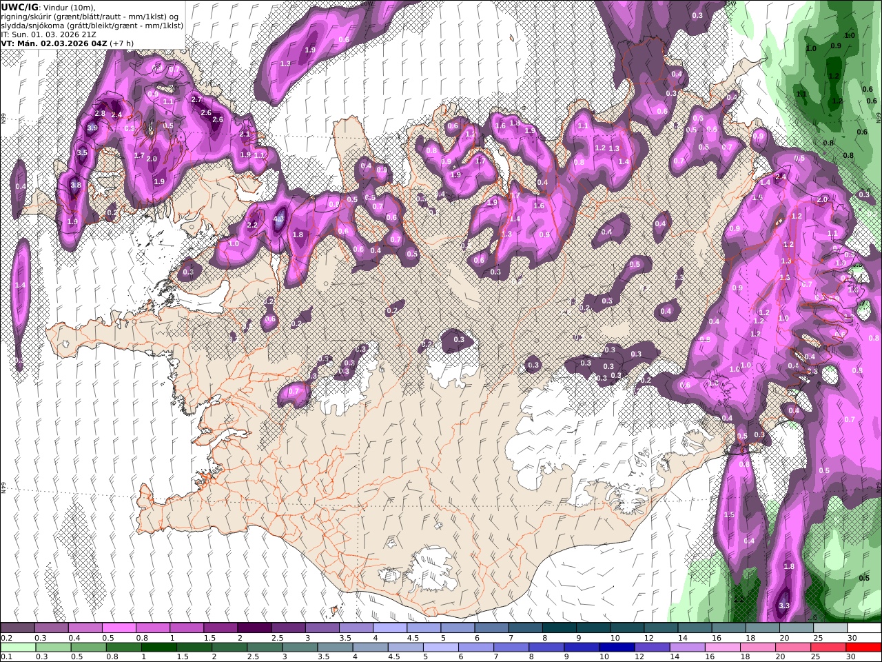Pick the light gray 25 swatch, upper legend
The image size is (882, 662).
[x=830, y=628]
